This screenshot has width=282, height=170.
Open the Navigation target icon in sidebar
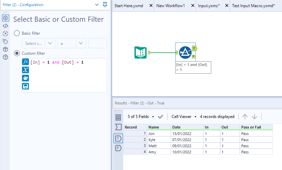(5, 34)
